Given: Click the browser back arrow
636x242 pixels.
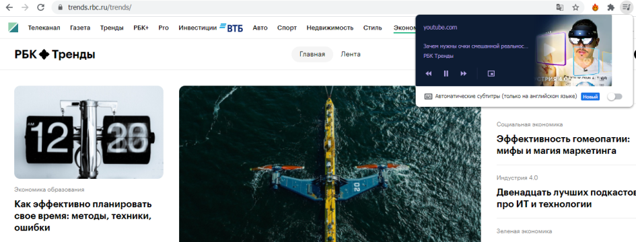Looking at the screenshot, I should (x=9, y=7).
